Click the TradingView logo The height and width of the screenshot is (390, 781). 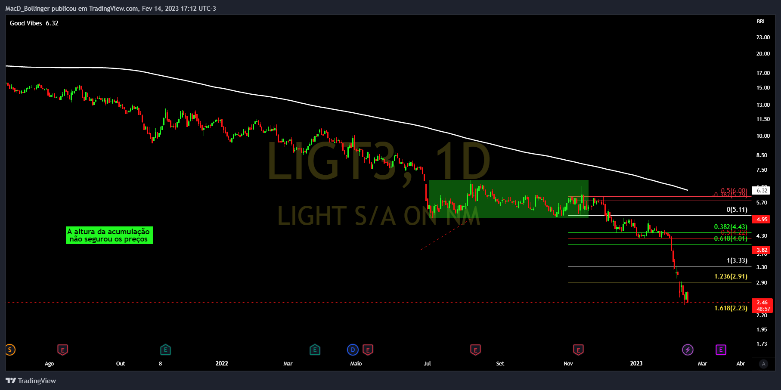31,381
